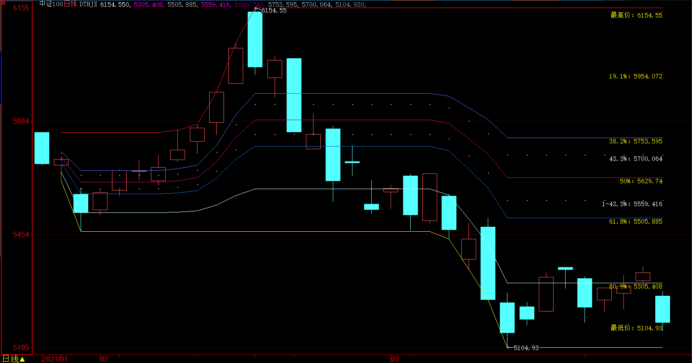The image size is (692, 363).
Task: Click the 5104.930 header value
Action: [x=350, y=4]
